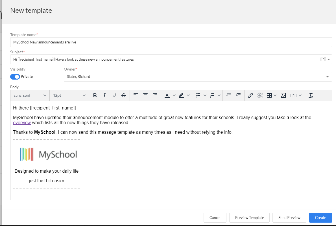Screen dimensions: 336x226
Task: Click the 'Hi there [[recipient_first_name]]' line
Action: click(x=44, y=108)
